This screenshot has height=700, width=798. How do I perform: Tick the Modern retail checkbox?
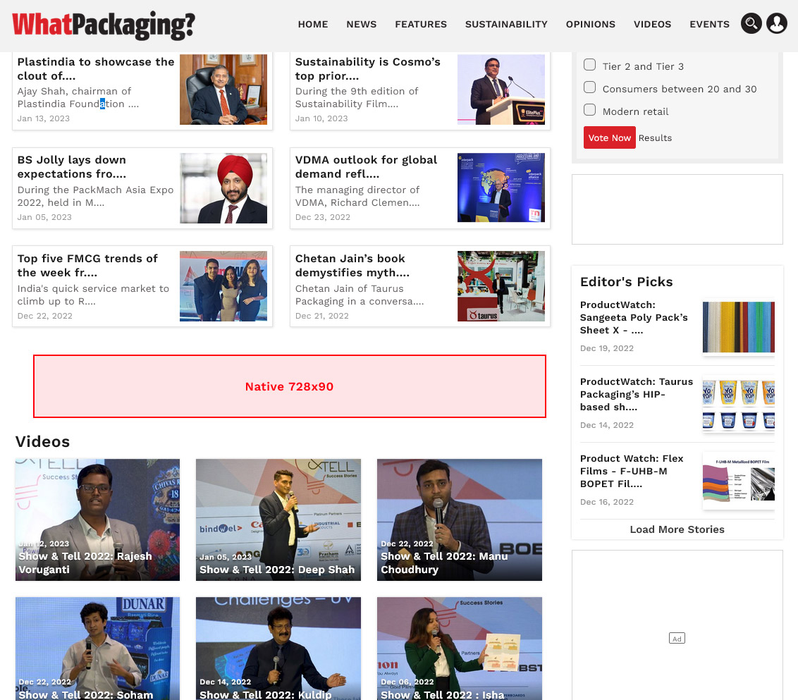[x=589, y=109]
